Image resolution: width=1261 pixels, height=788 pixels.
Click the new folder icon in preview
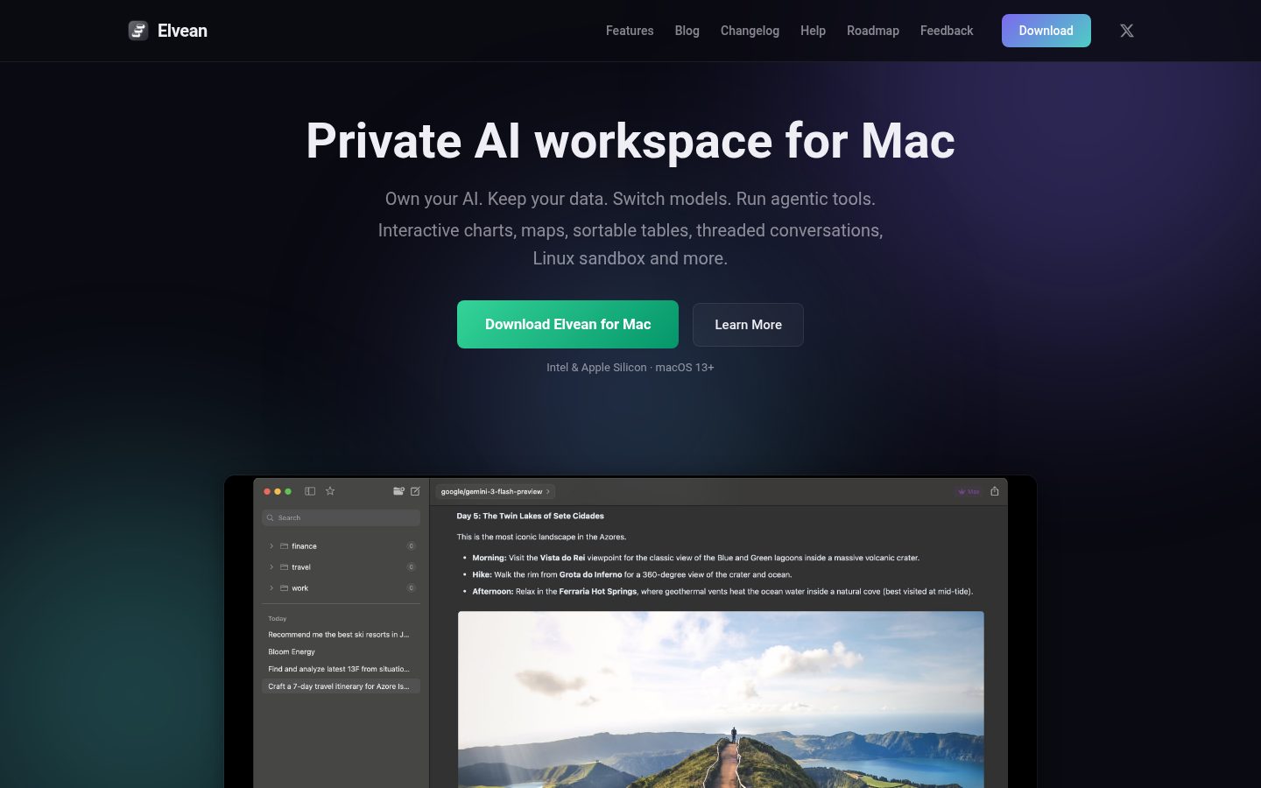[398, 491]
